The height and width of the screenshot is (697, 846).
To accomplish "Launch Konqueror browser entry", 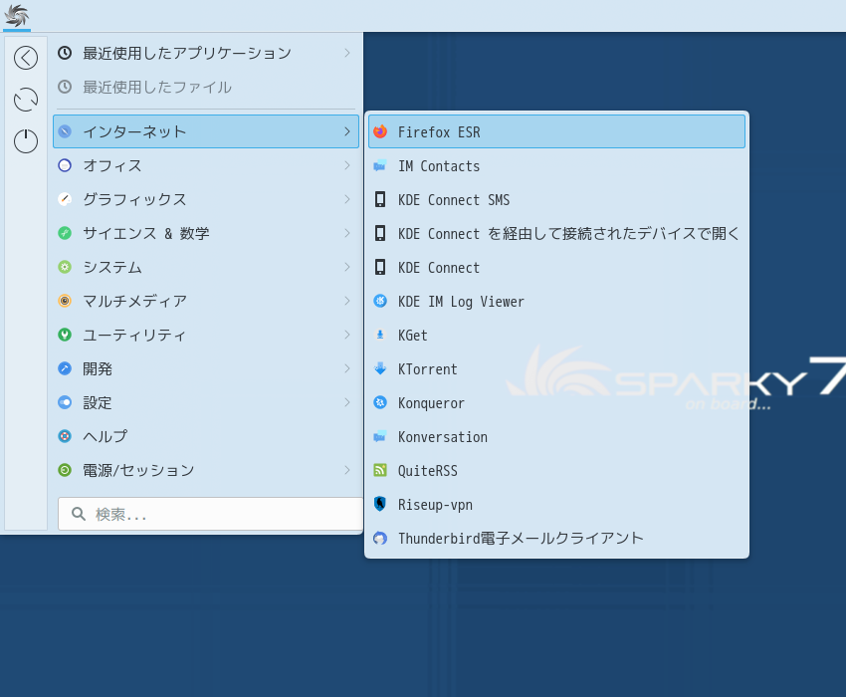I will click(556, 402).
